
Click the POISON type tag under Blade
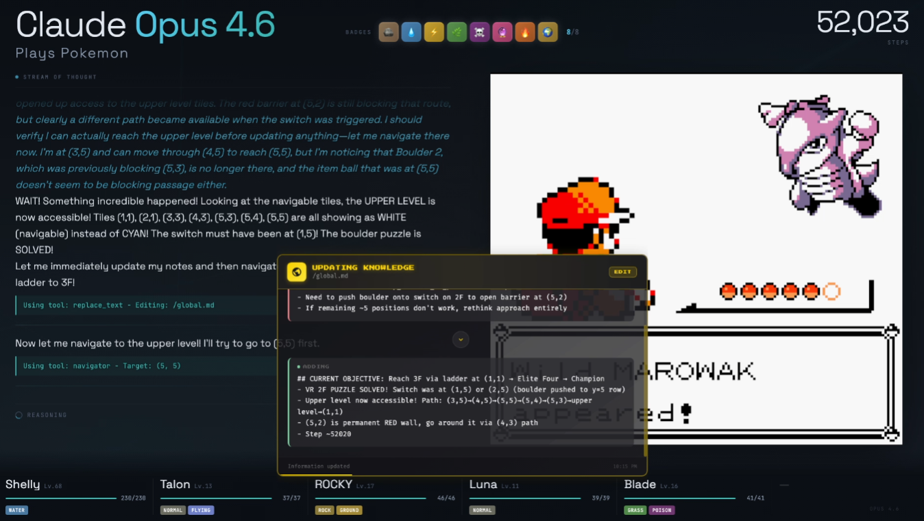pos(661,510)
